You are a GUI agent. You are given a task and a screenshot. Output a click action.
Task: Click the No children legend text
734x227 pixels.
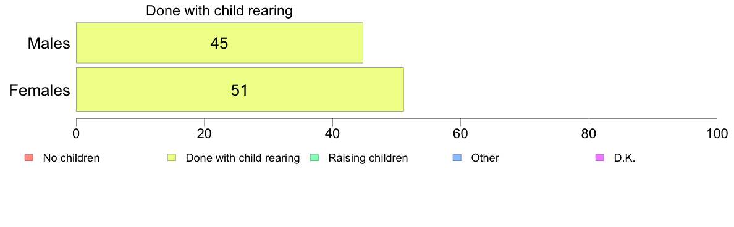coord(71,158)
